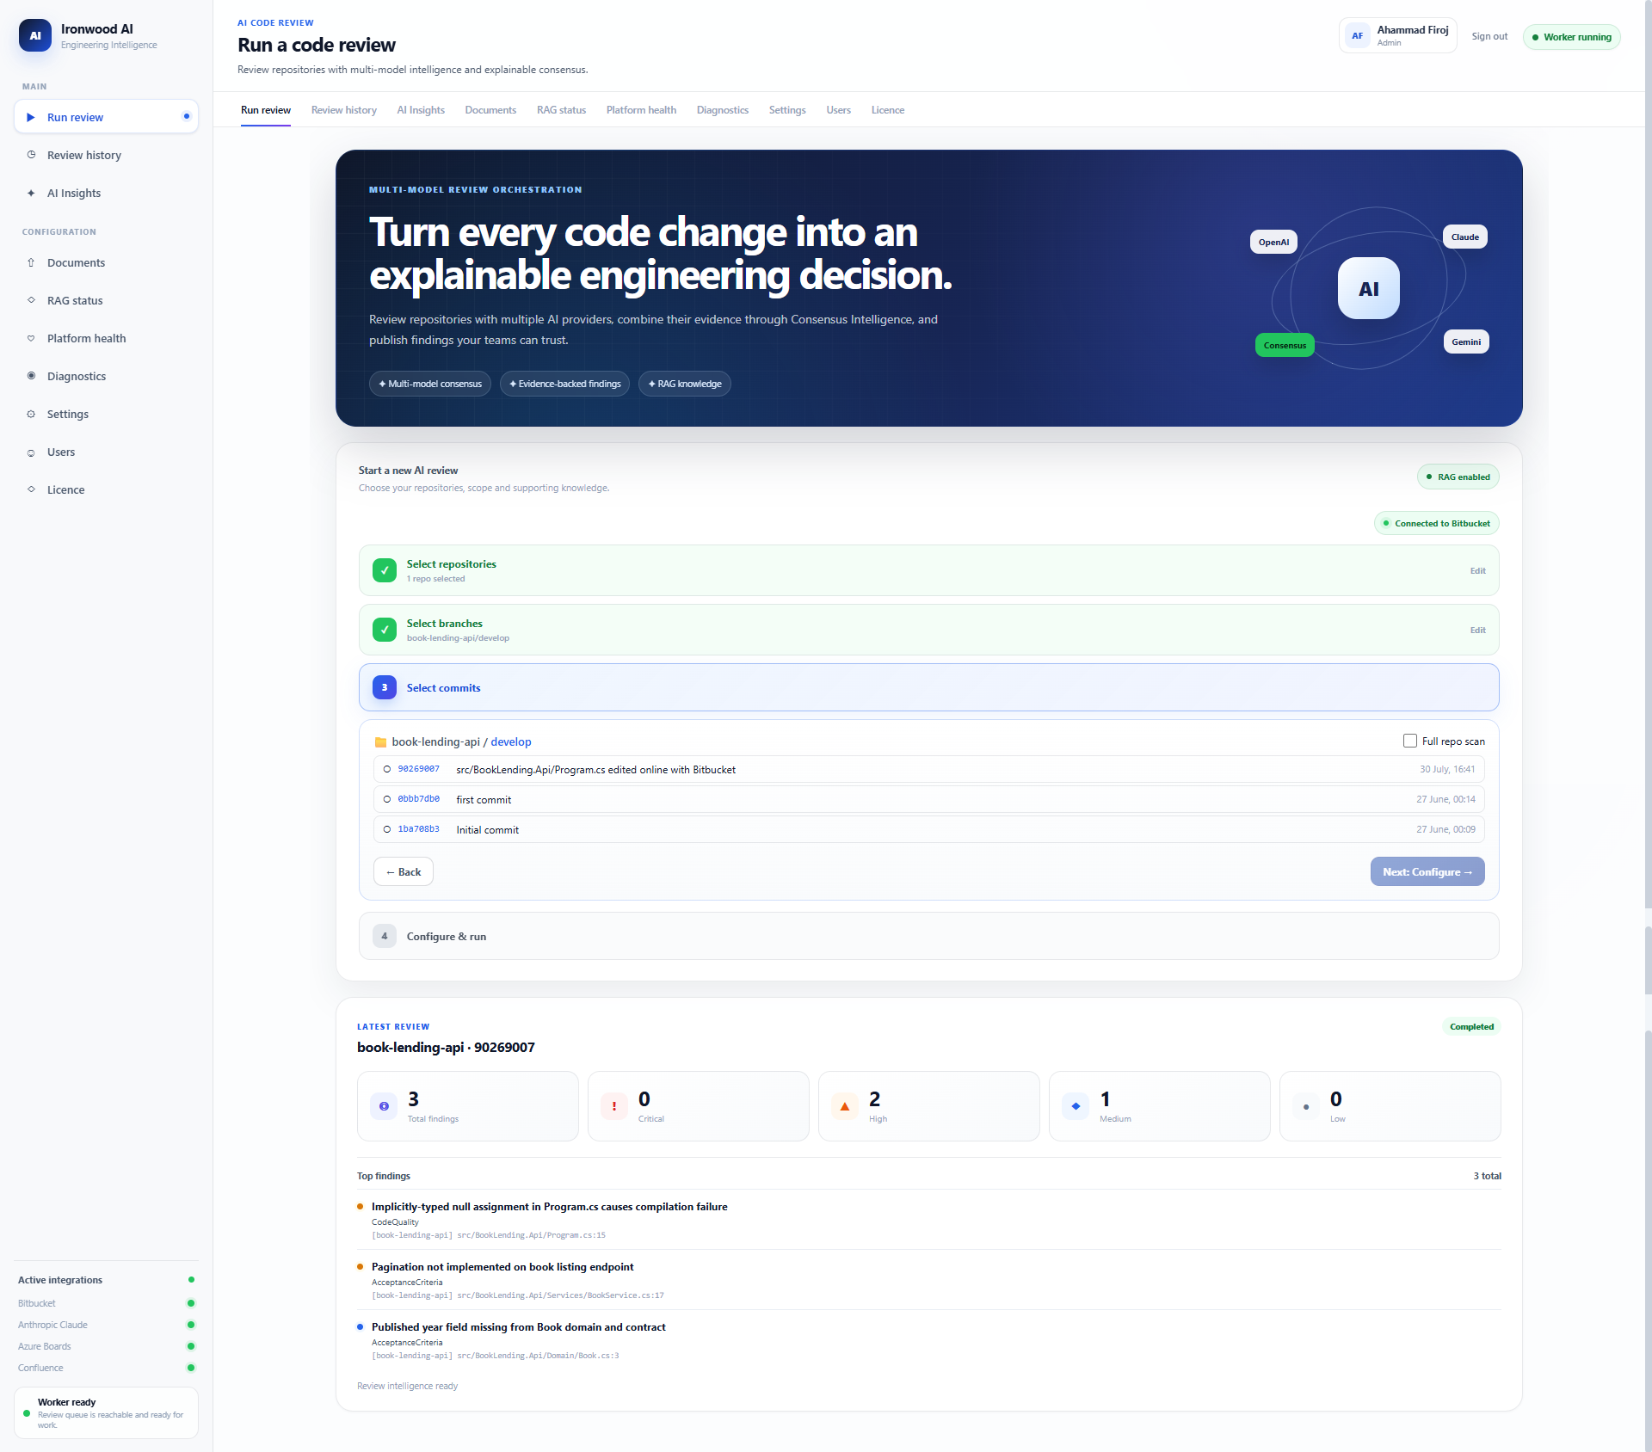Click Sign out
The image size is (1652, 1452).
(x=1489, y=36)
